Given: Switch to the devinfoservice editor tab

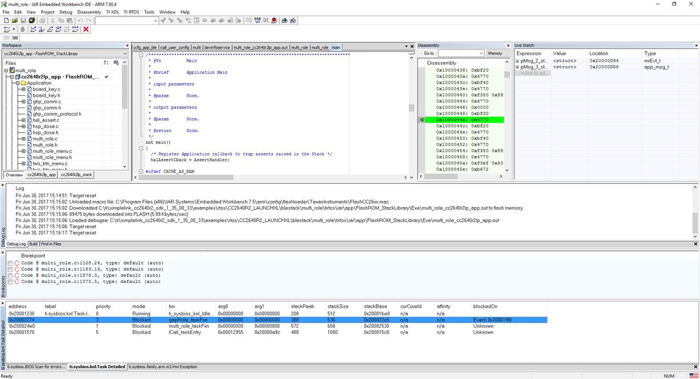Looking at the screenshot, I should click(217, 47).
